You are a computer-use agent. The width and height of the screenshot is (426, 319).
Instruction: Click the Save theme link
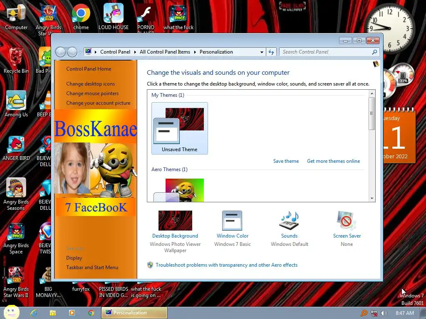coord(286,161)
